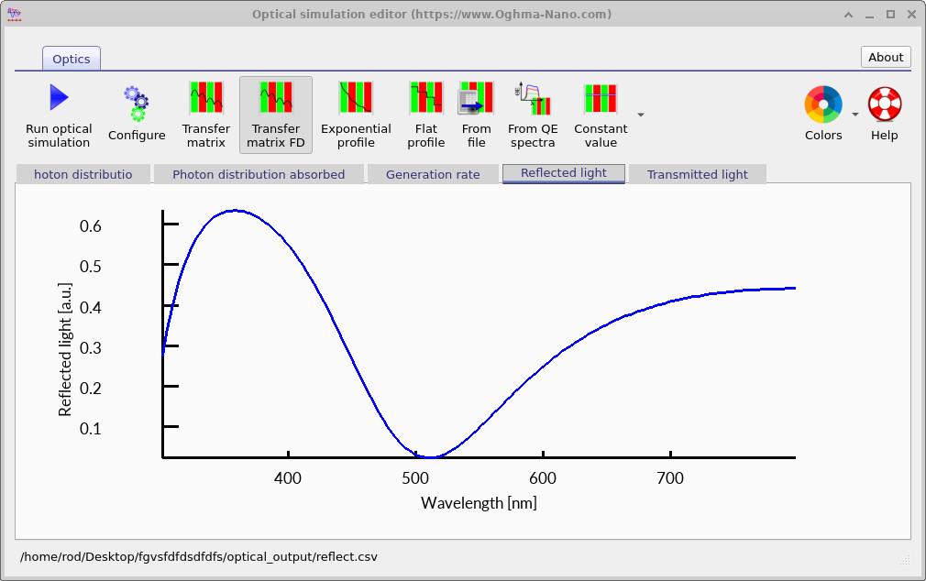Screen dimensions: 926x581
Task: Choose the Exponential profile option
Action: 356,115
